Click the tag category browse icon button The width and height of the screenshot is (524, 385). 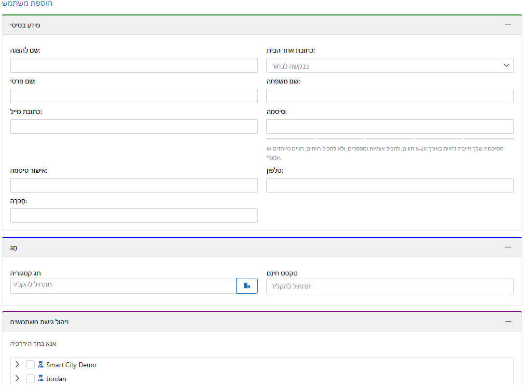[x=247, y=286]
